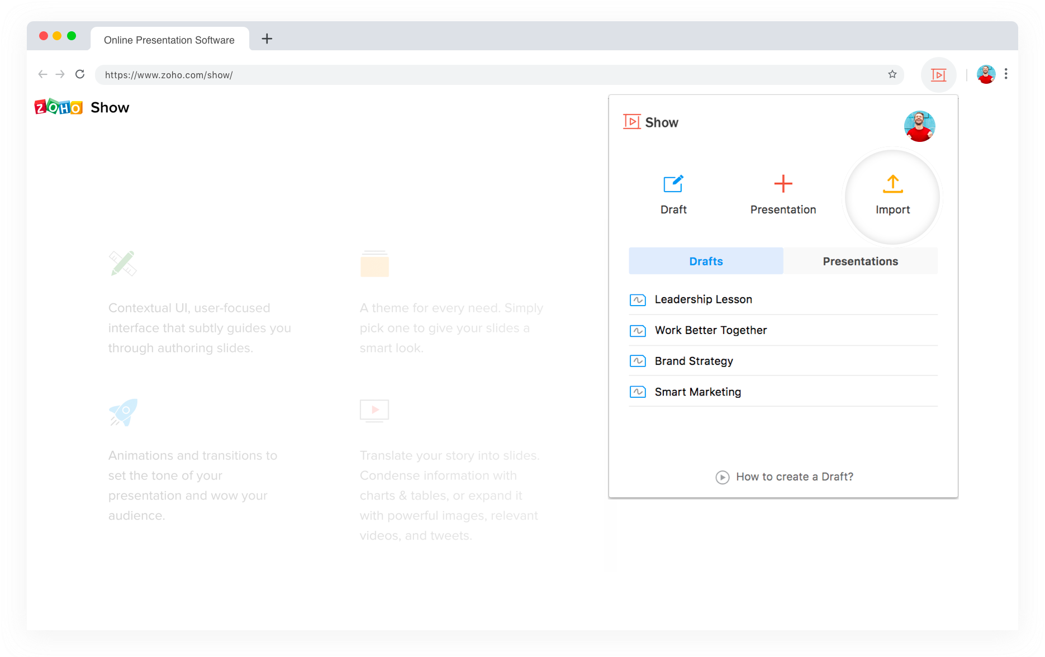Bookmark this page with the star icon
This screenshot has height=657, width=1045.
(x=892, y=74)
